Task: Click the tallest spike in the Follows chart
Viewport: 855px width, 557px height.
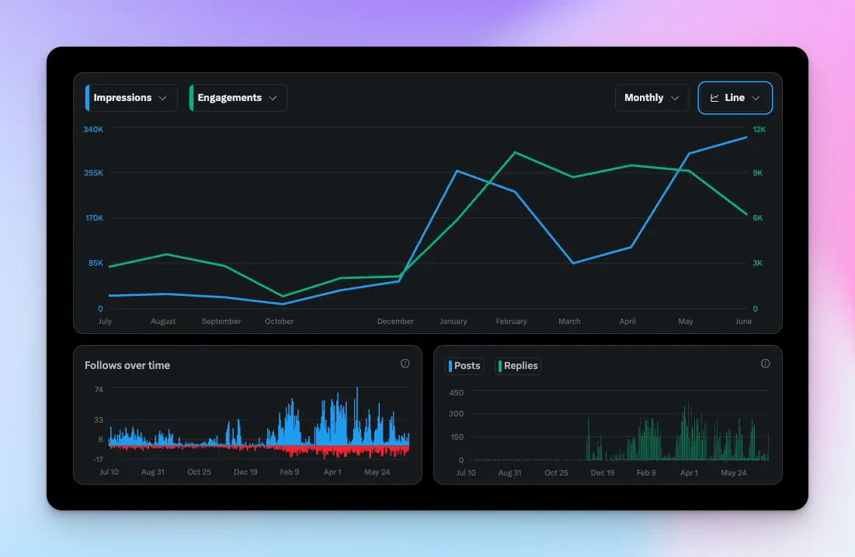Action: coord(357,396)
